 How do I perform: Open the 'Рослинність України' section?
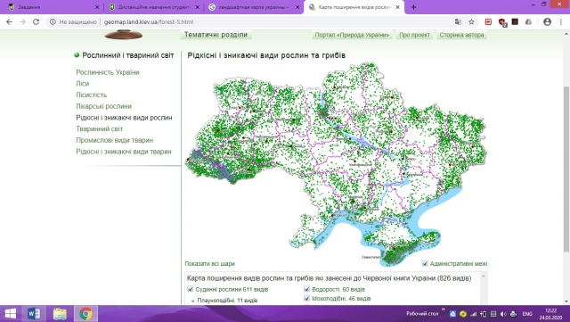108,72
